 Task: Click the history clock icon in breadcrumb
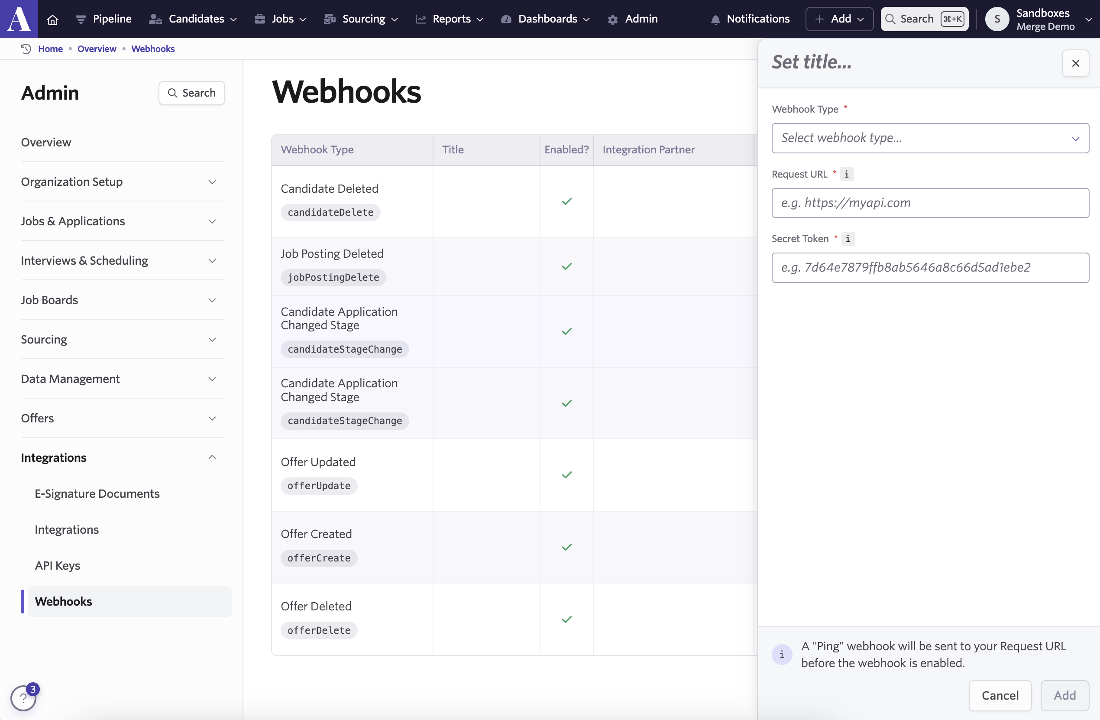pyautogui.click(x=26, y=49)
